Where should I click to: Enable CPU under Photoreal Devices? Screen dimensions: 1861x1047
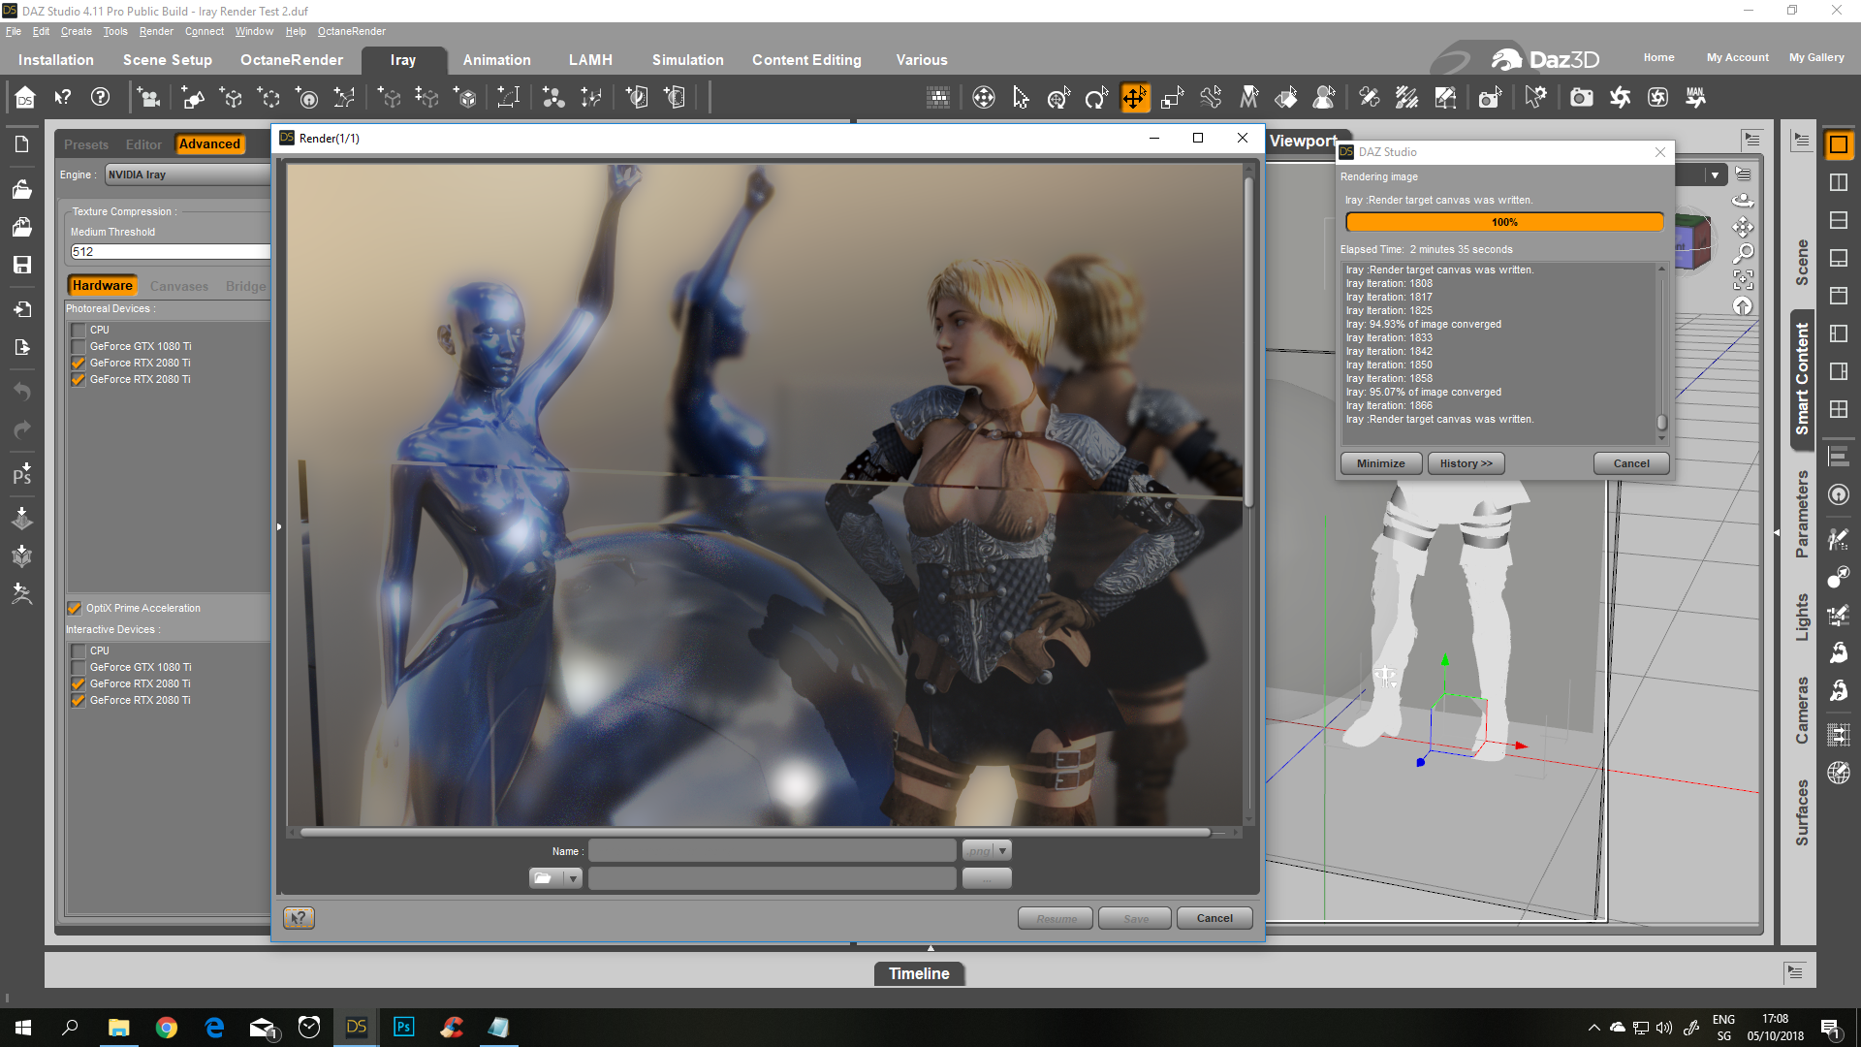pos(79,331)
